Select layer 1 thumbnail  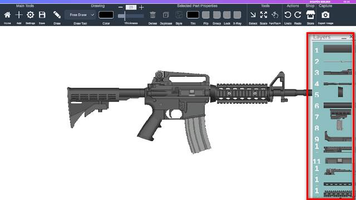338,49
